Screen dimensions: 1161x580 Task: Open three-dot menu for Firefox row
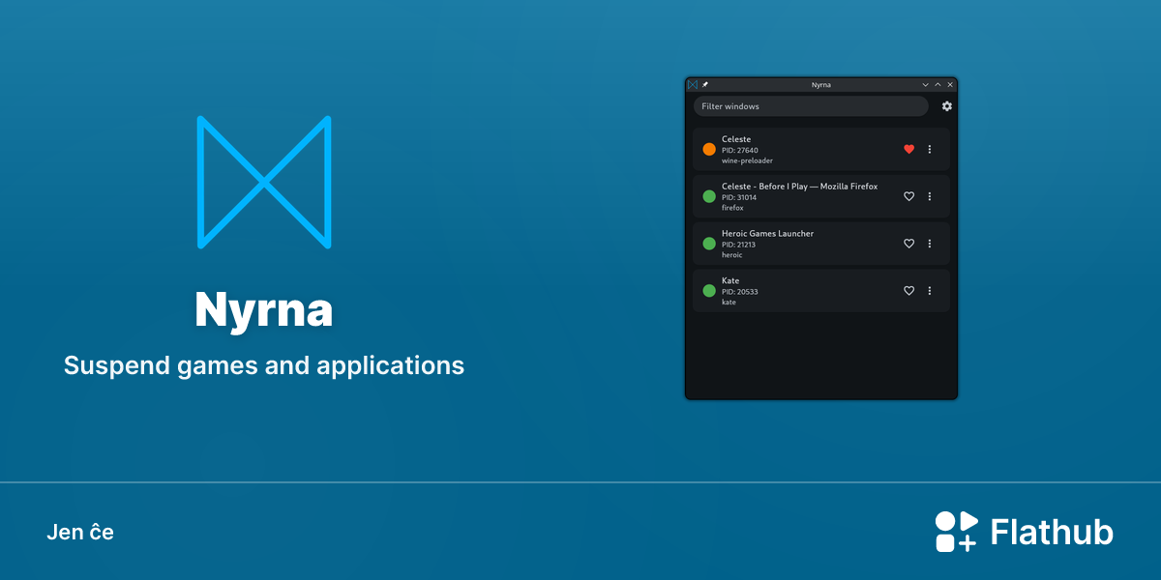click(930, 196)
